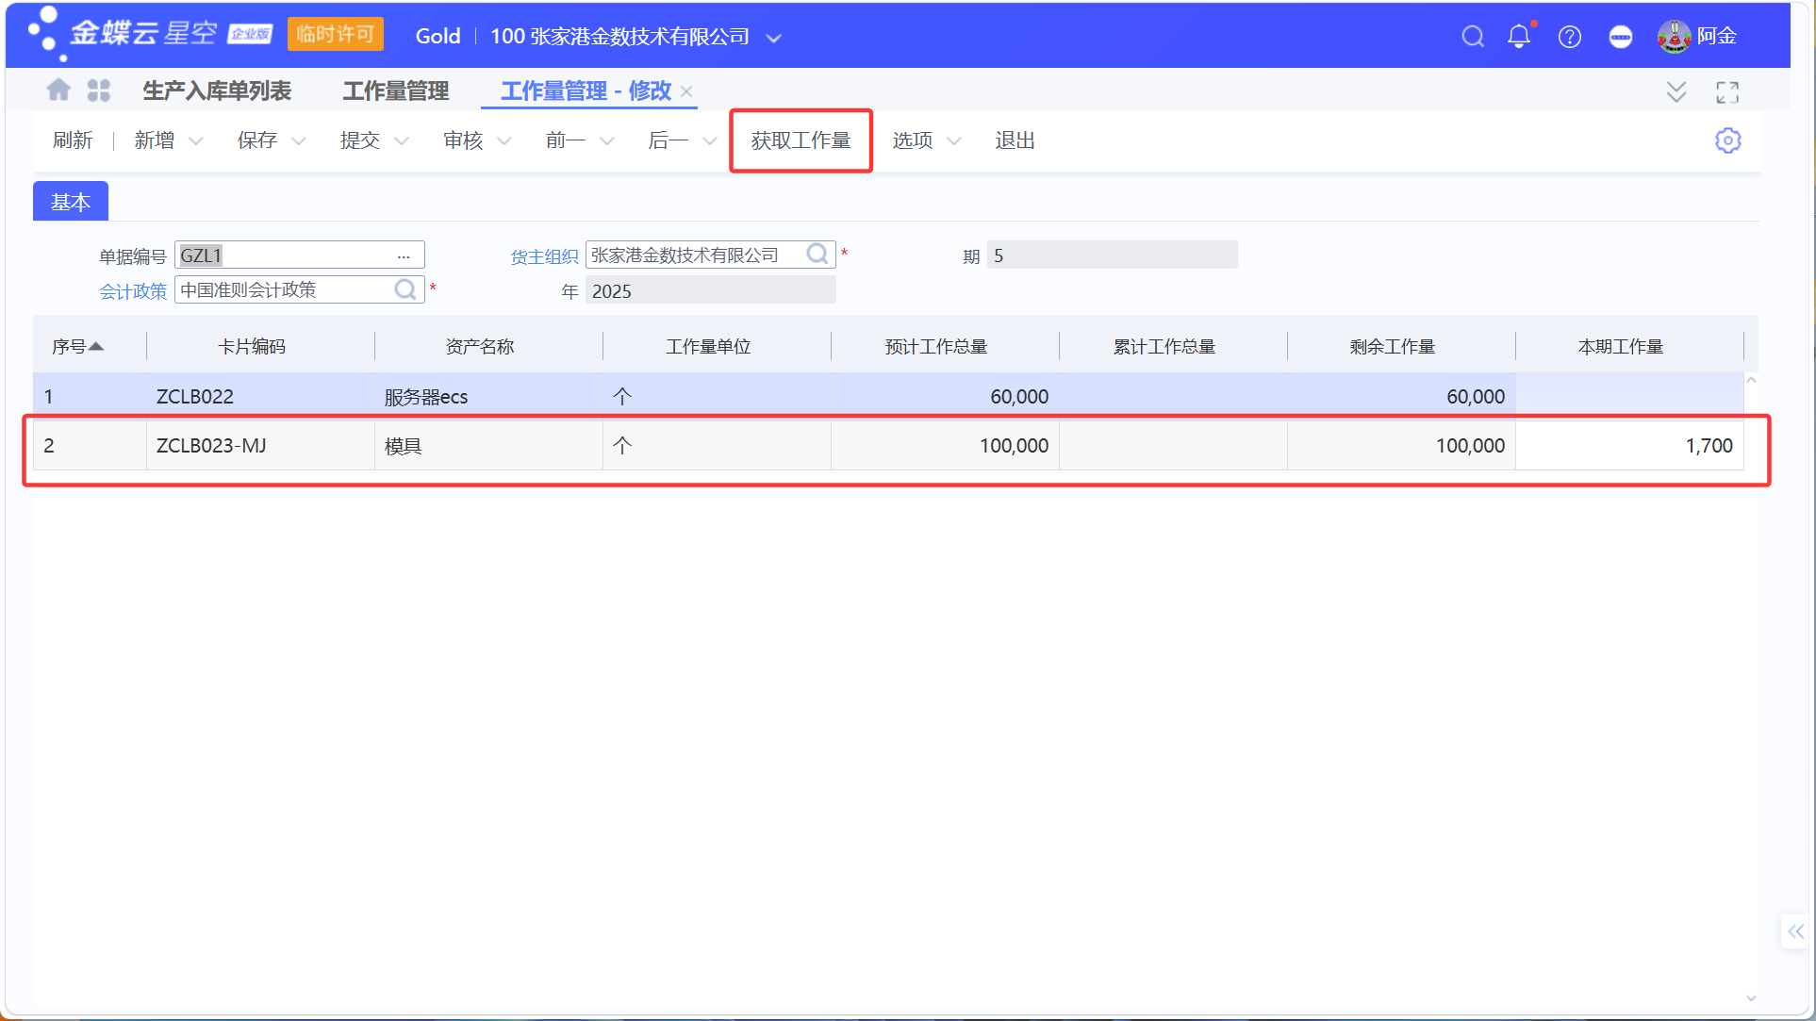Screen dimensions: 1816x1021
Task: Open the all-apps grid icon
Action: pos(99,91)
